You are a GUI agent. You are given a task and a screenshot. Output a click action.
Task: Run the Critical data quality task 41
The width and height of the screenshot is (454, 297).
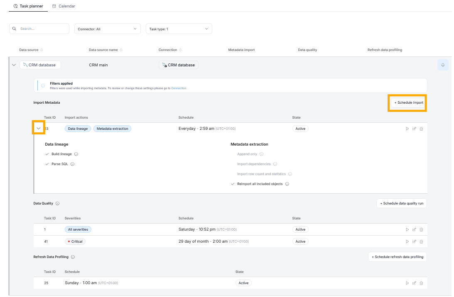[x=407, y=241]
